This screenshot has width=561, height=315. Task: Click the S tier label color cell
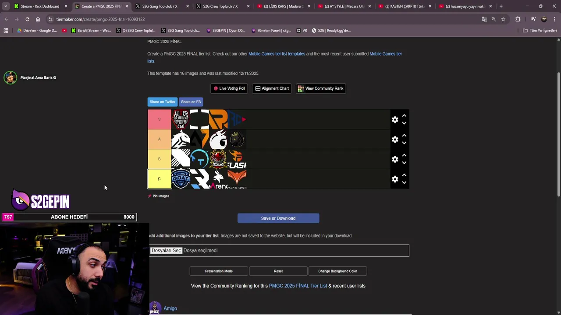click(x=160, y=119)
